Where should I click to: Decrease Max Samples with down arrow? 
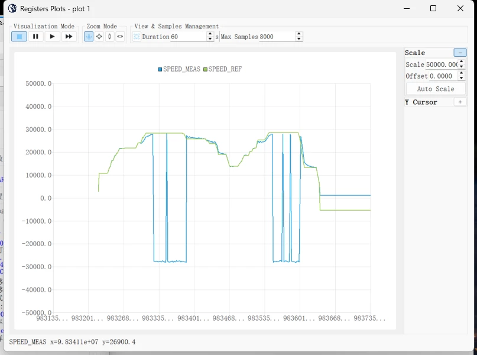[298, 38]
